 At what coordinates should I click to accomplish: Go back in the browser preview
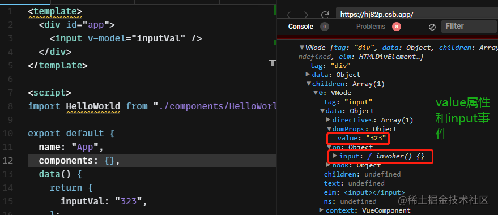tap(288, 15)
